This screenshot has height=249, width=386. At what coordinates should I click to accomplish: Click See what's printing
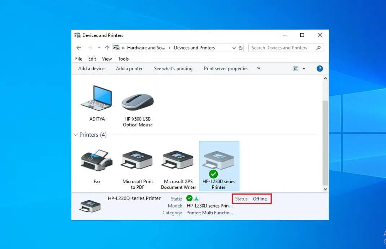173,69
